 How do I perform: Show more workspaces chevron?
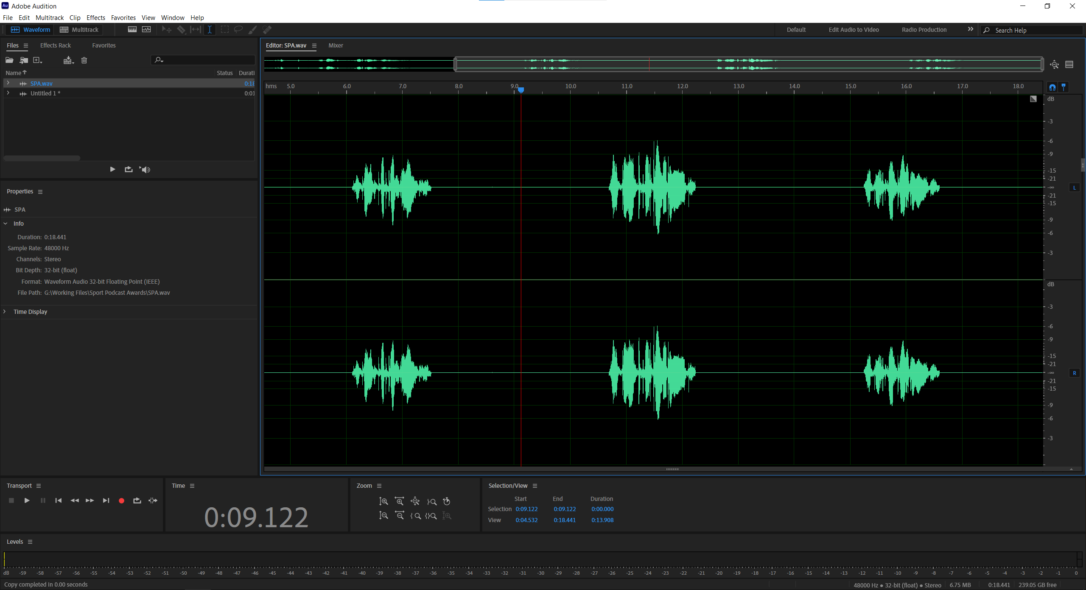click(970, 29)
